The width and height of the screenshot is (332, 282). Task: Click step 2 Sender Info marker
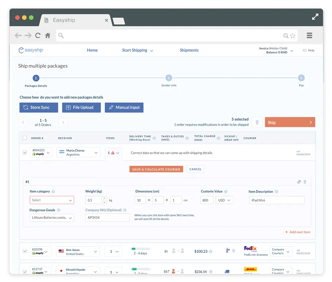click(169, 78)
